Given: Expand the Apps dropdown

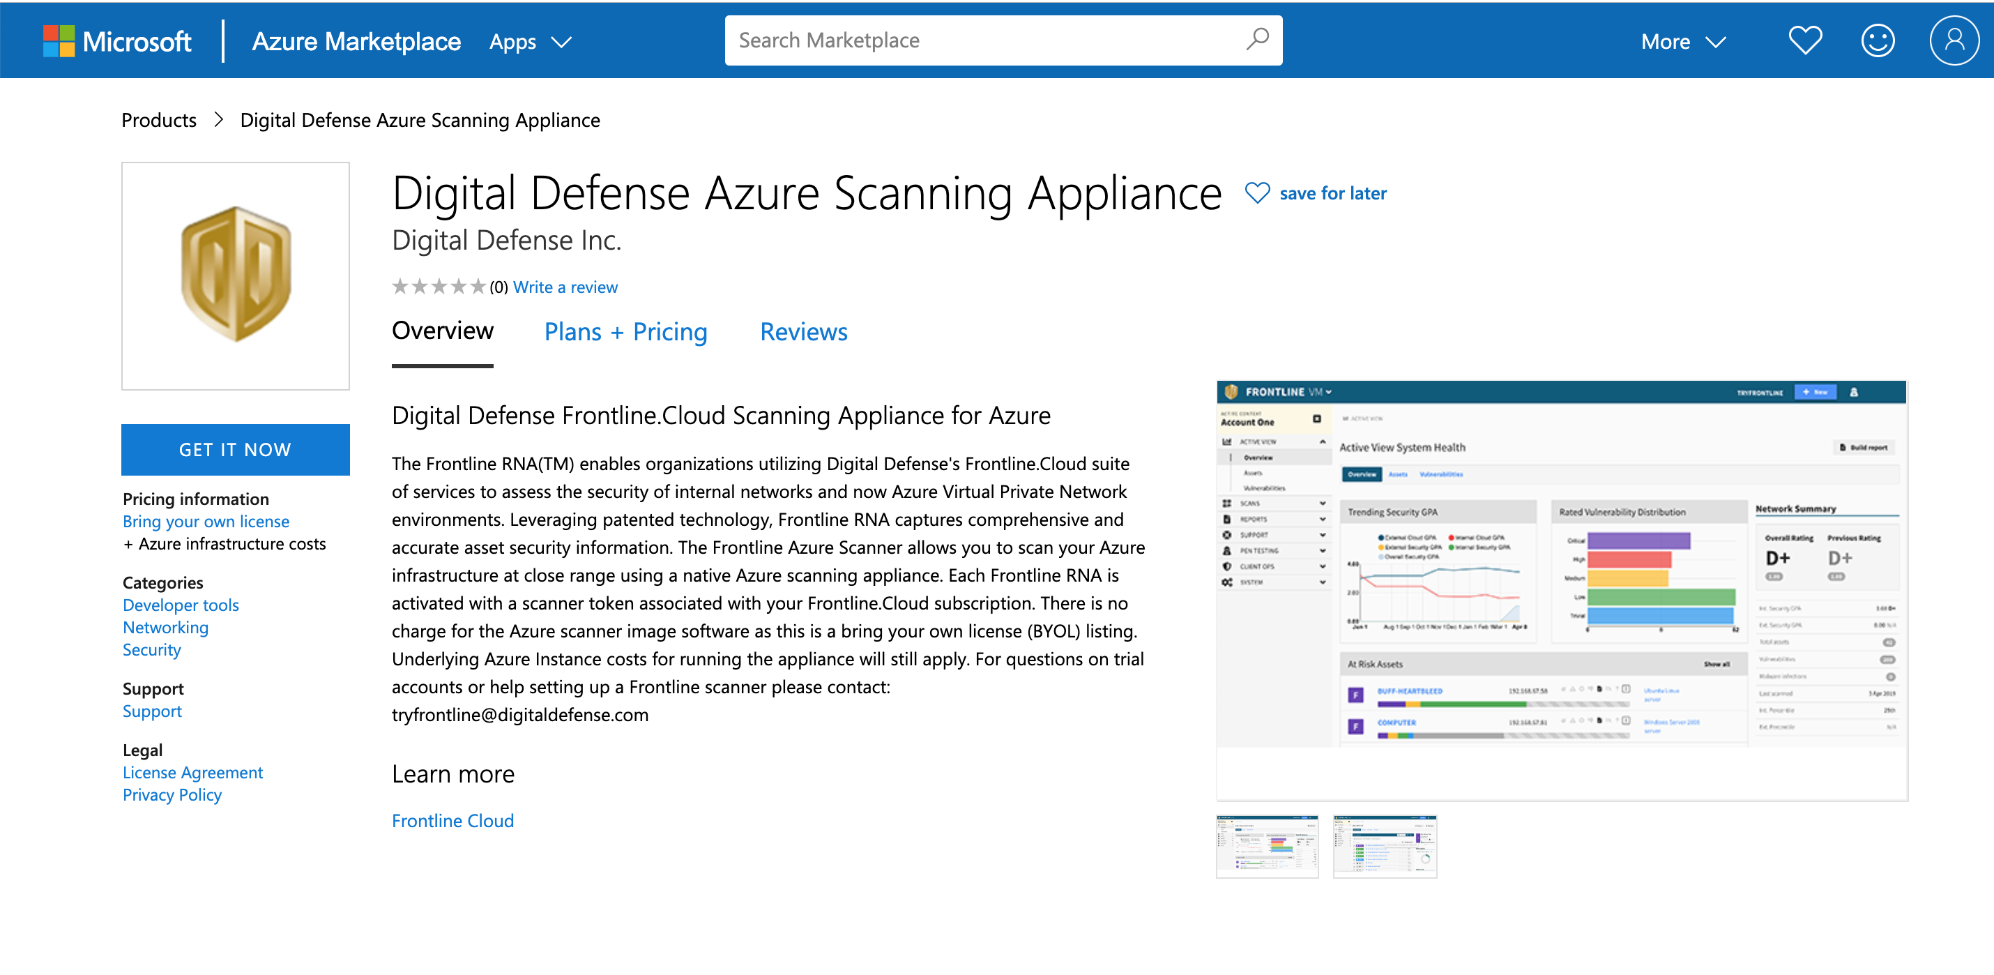Looking at the screenshot, I should tap(531, 41).
